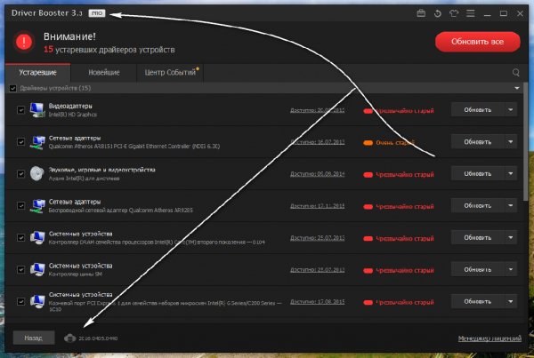Uncheck the Atheros AR8151 Ethernet checkbox
This screenshot has width=534, height=358.
(x=20, y=142)
